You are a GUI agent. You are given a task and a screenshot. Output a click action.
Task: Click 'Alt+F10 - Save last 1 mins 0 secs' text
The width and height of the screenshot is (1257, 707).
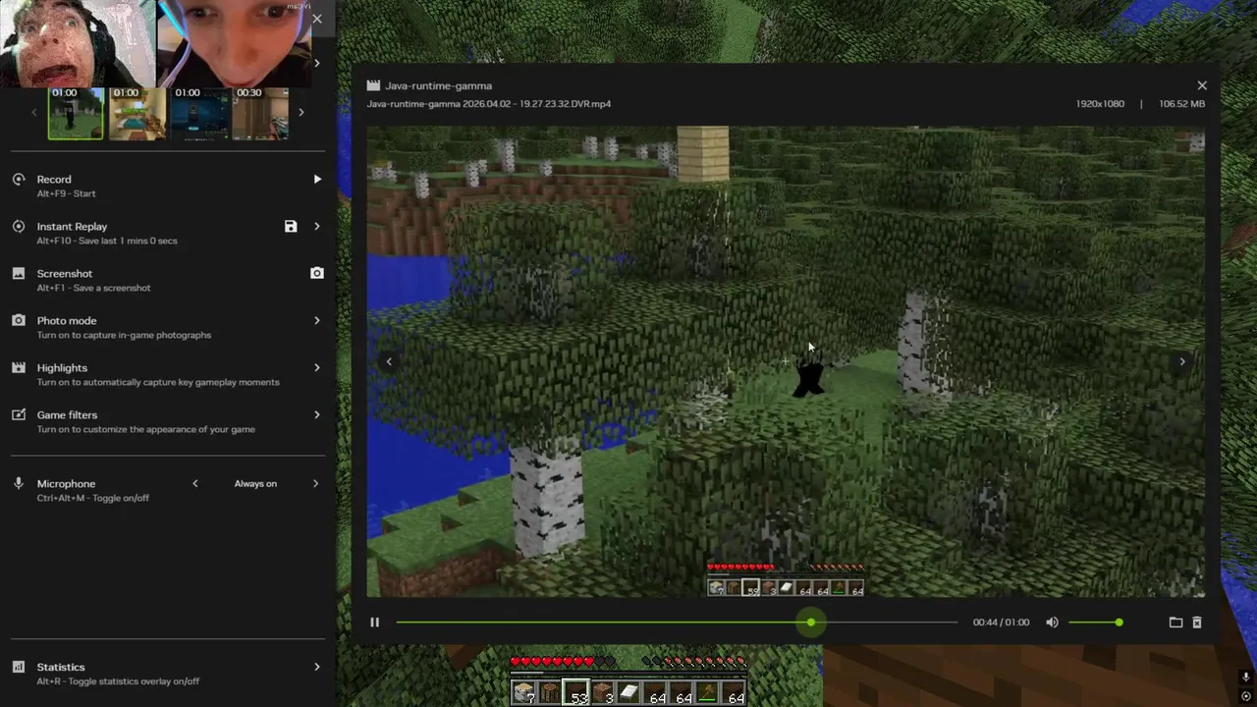tap(107, 241)
